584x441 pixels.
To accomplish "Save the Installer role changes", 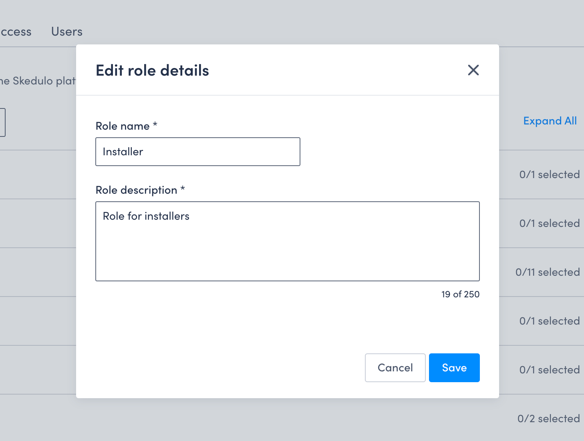I will (x=454, y=367).
